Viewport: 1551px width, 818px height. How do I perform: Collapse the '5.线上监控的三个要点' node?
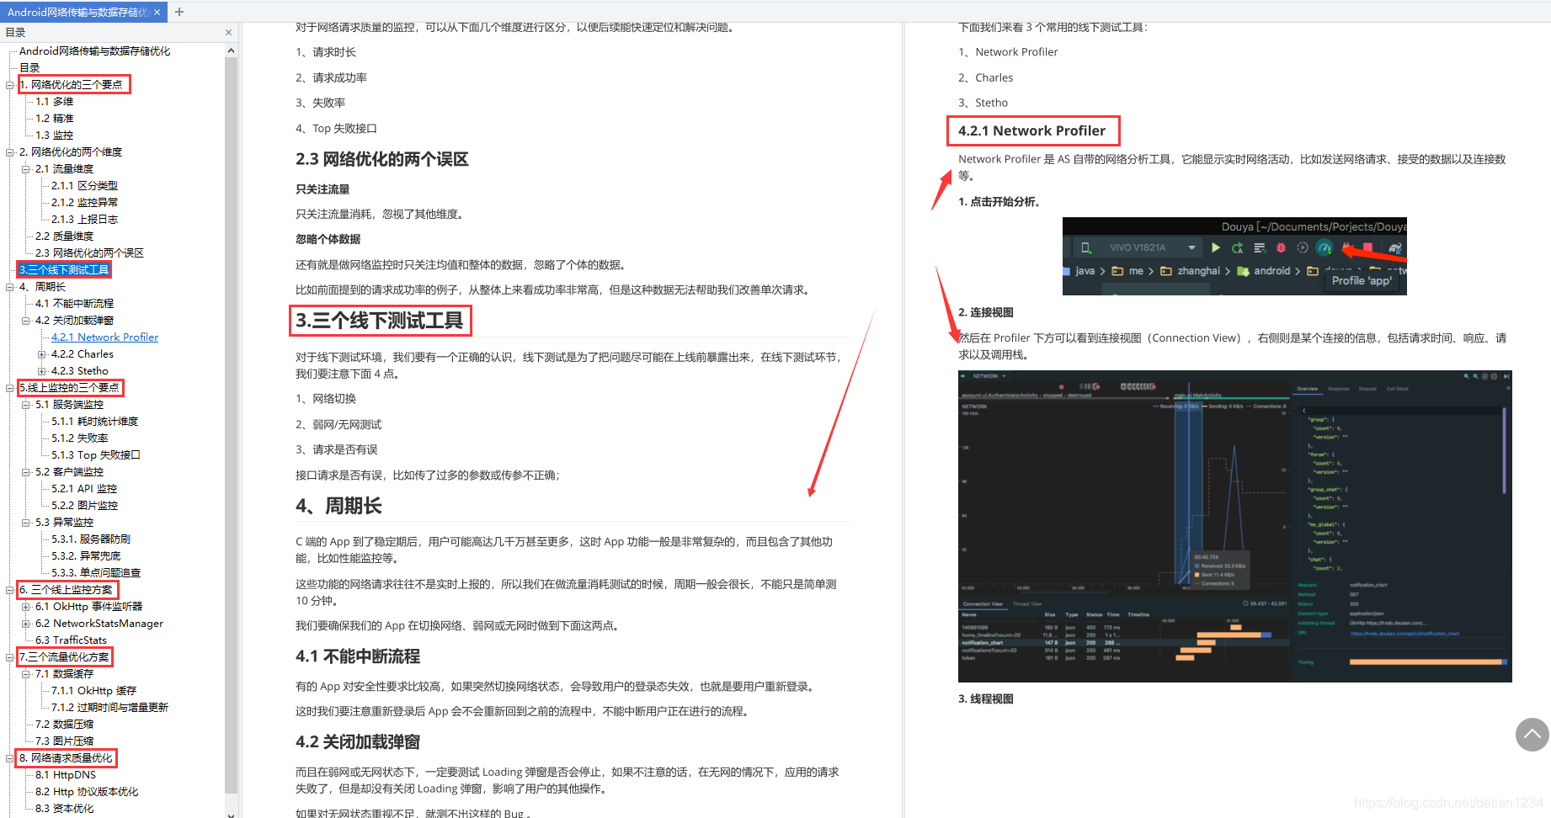[10, 388]
